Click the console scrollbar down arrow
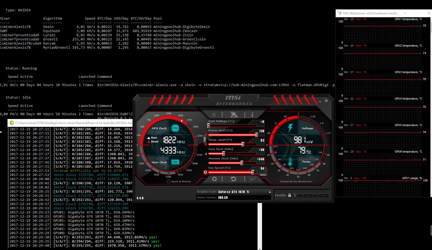 pos(260,249)
